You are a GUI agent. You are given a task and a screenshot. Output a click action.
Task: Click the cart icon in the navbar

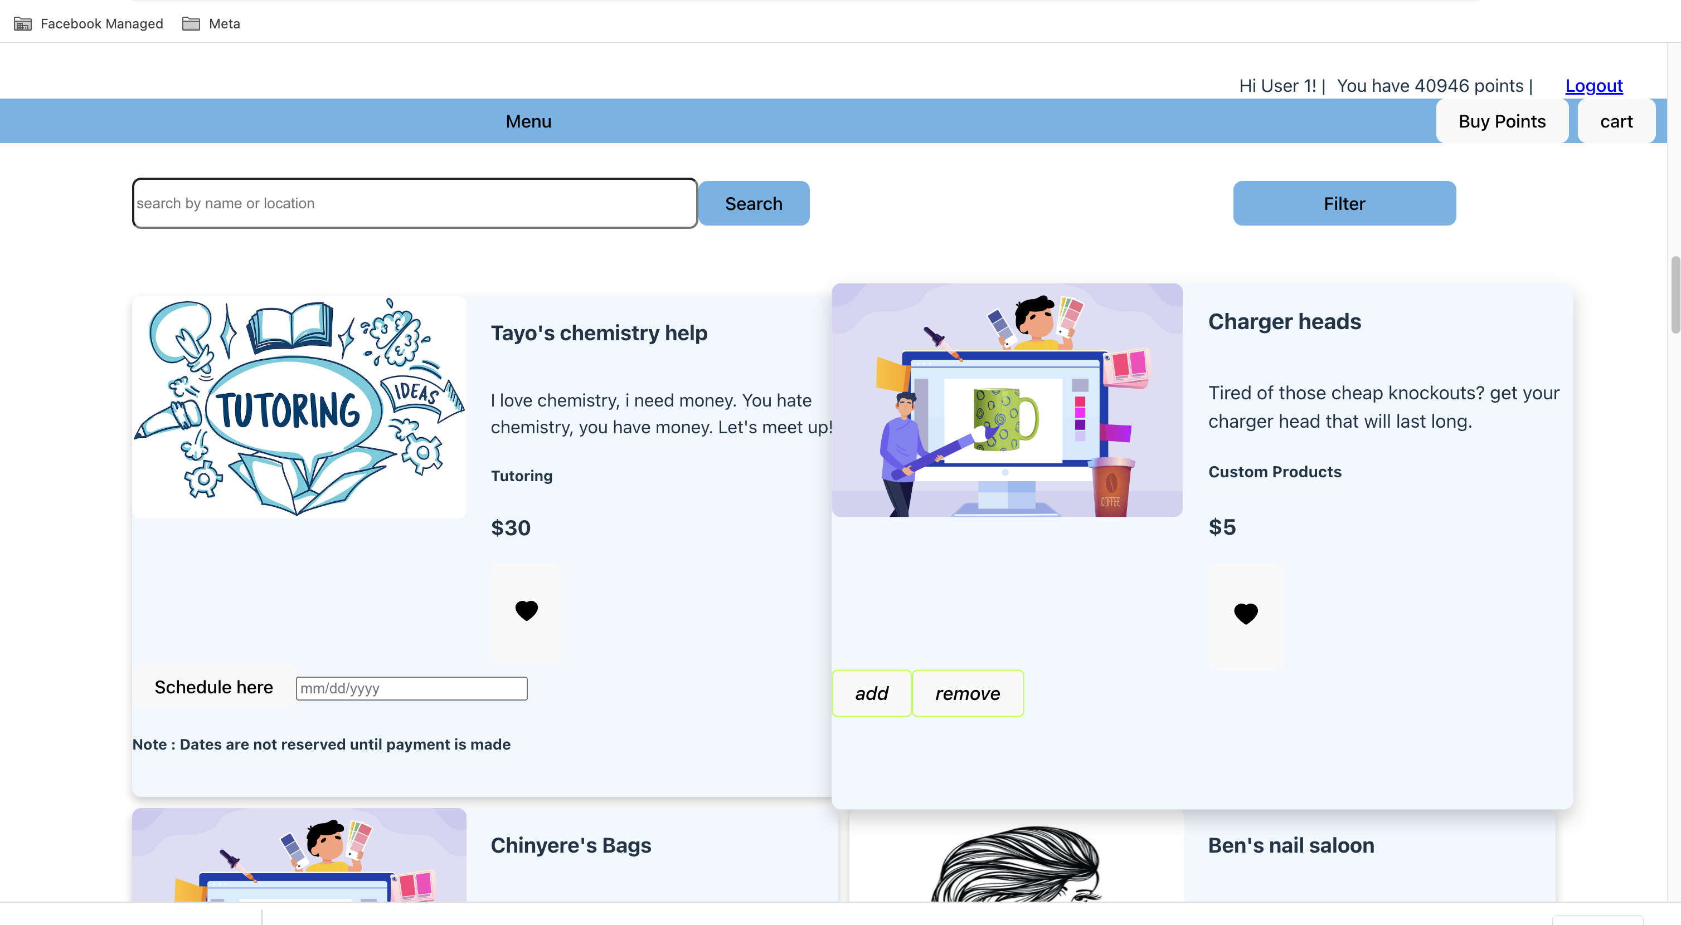point(1616,121)
